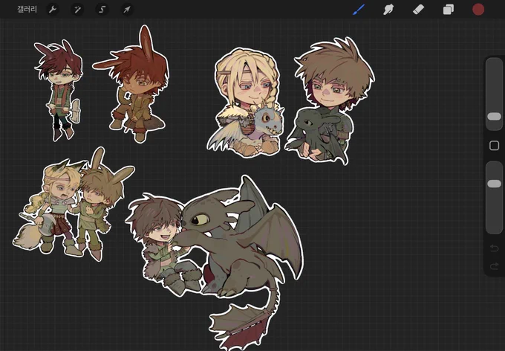Select the Brush tool

point(359,10)
